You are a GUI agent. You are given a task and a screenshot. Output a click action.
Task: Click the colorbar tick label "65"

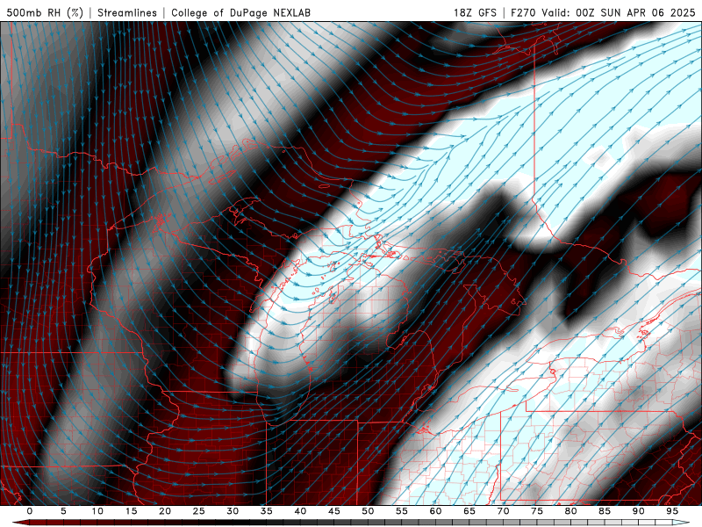(469, 511)
